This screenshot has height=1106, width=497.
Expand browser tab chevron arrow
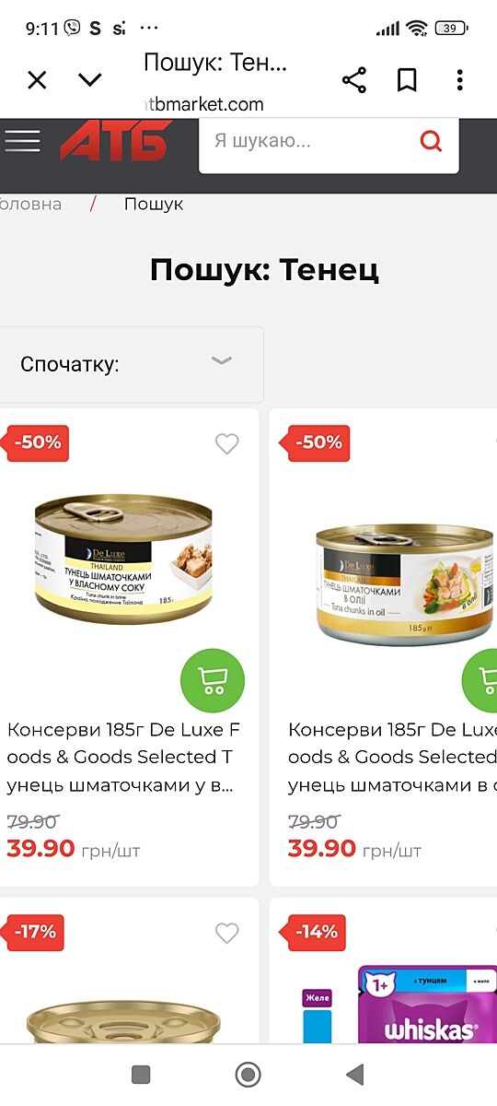(x=90, y=80)
